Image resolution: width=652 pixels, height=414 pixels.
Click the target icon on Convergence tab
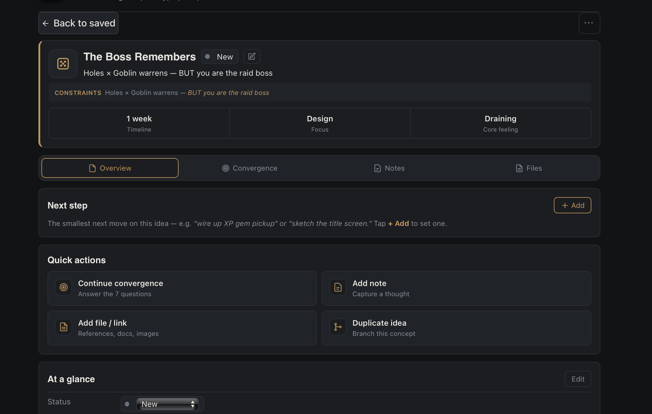click(x=225, y=168)
